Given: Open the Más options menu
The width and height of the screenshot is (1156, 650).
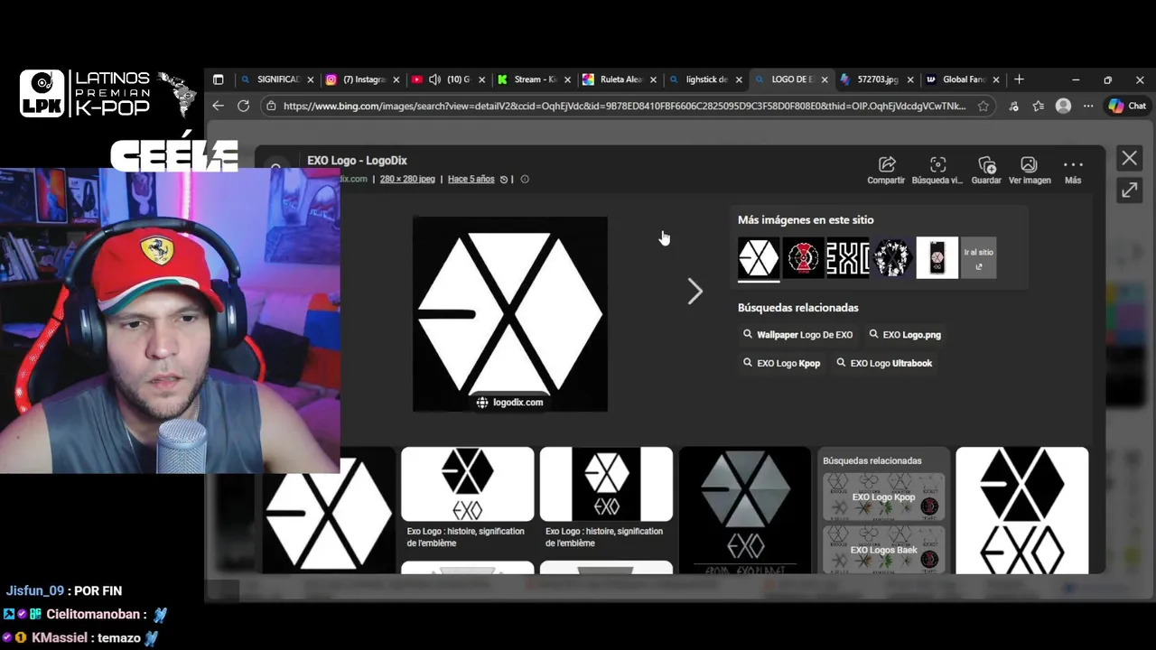Looking at the screenshot, I should pyautogui.click(x=1073, y=170).
